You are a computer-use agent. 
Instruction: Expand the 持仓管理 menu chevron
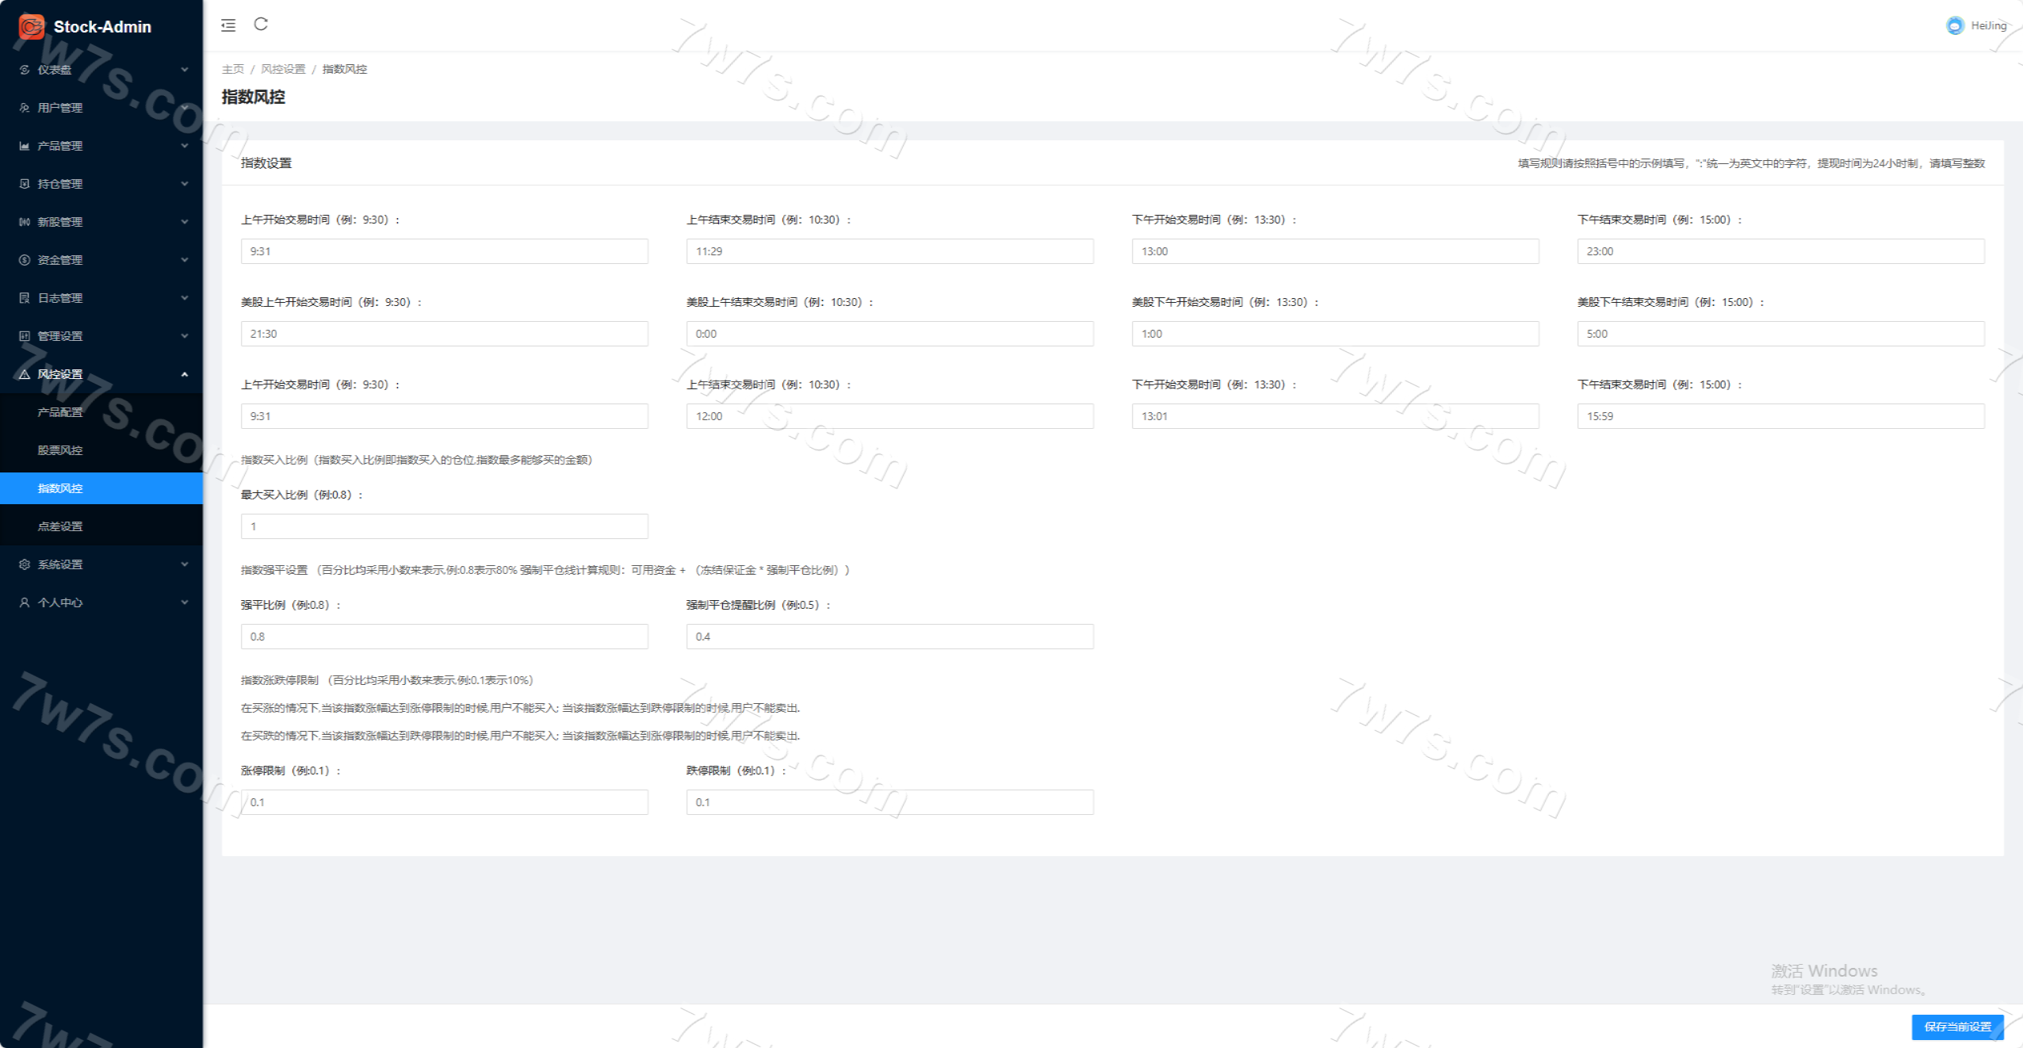pos(185,184)
